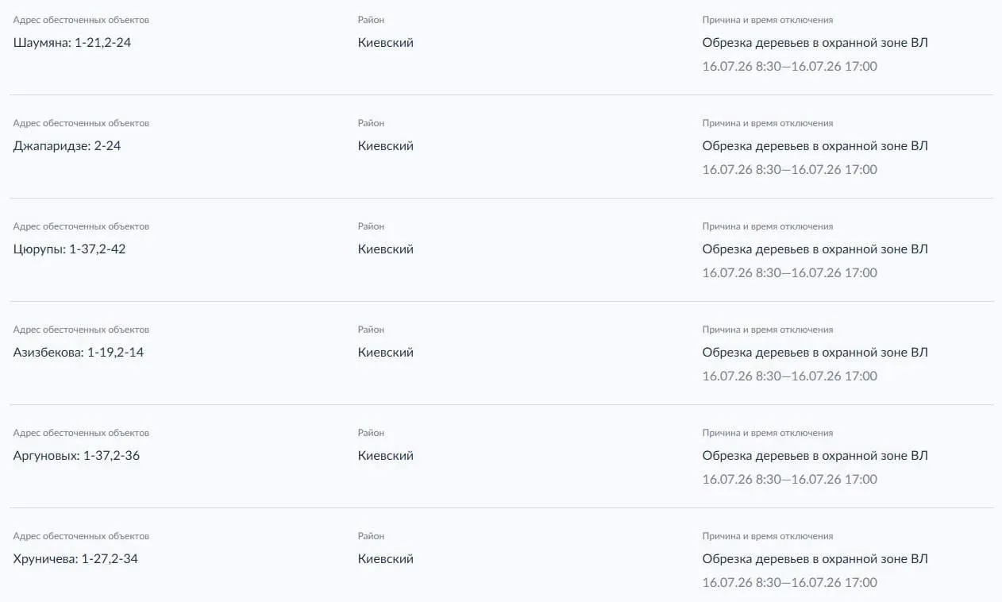Click outage reason text in the Джапаридзе row
This screenshot has height=602, width=1002.
point(815,146)
